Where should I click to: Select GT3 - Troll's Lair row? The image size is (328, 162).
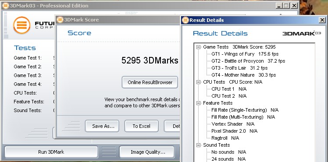[x=239, y=68]
